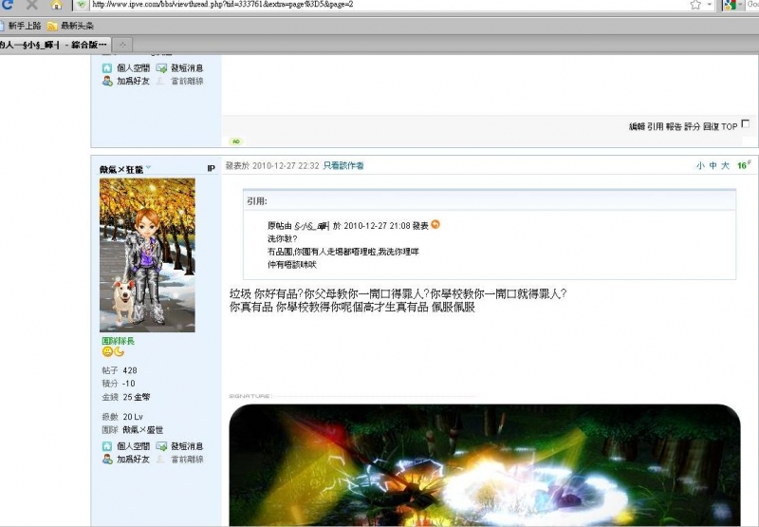The image size is (759, 527).
Task: Click 報告 in top post toolbar
Action: pyautogui.click(x=674, y=126)
